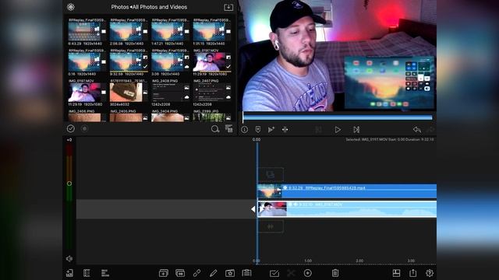Select the 9:32.59 RPReplay clip thumbnail
Screen dimensions: 499x280
point(126,62)
